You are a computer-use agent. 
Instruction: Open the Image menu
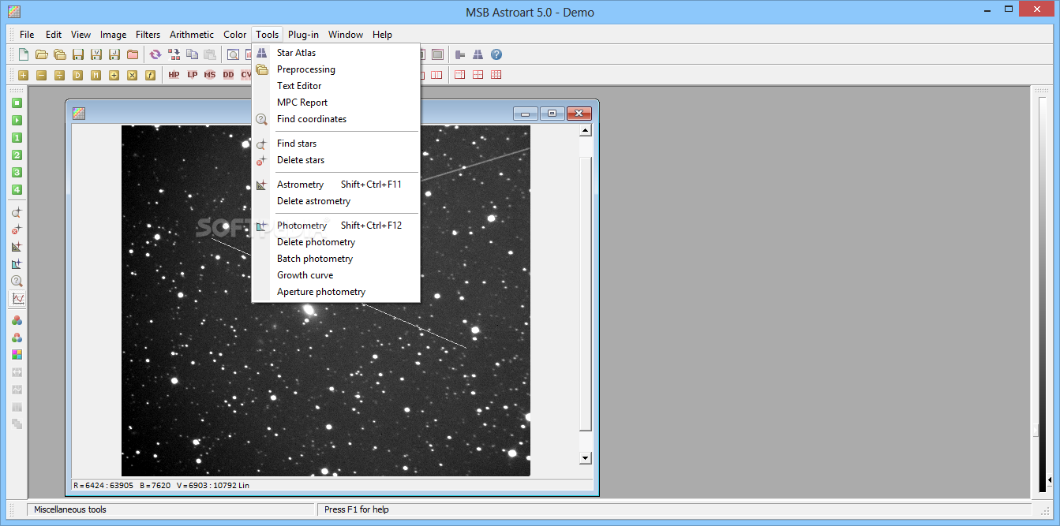113,35
